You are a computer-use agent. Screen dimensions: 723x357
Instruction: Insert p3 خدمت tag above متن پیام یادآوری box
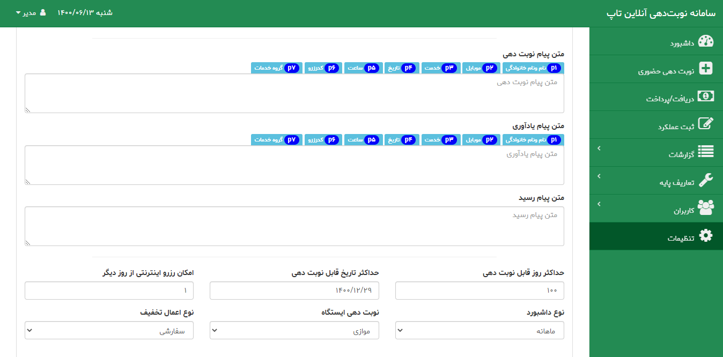(440, 140)
